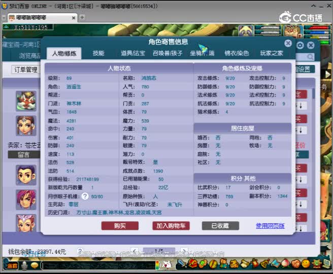The image size is (333, 274).
Task: Open the team characters icon in toolbar
Action: 223,264
